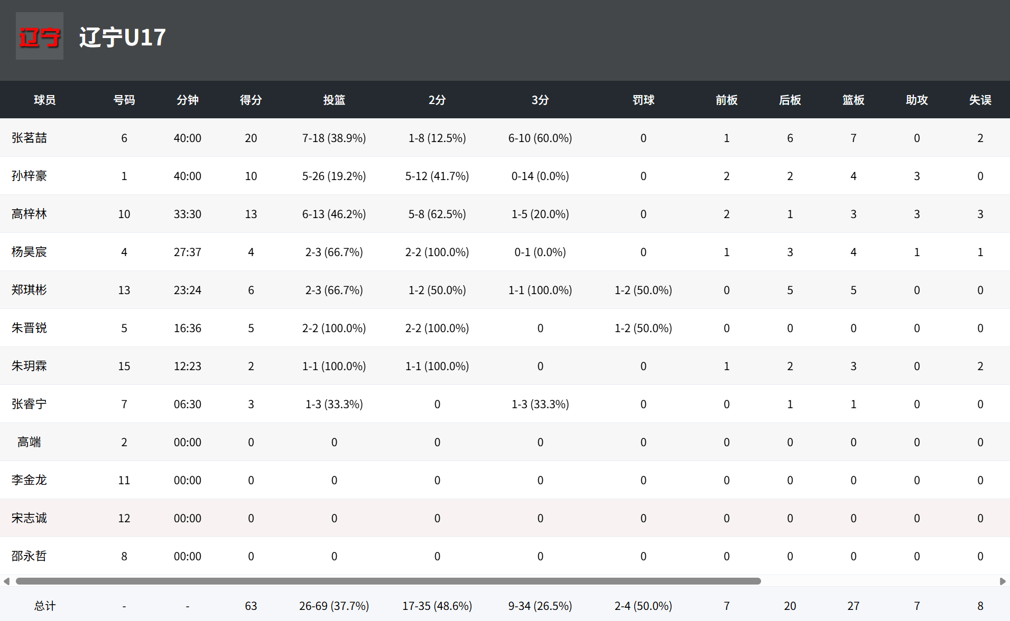The image size is (1010, 621).
Task: Select player 孙梓豪 in the table
Action: [30, 176]
